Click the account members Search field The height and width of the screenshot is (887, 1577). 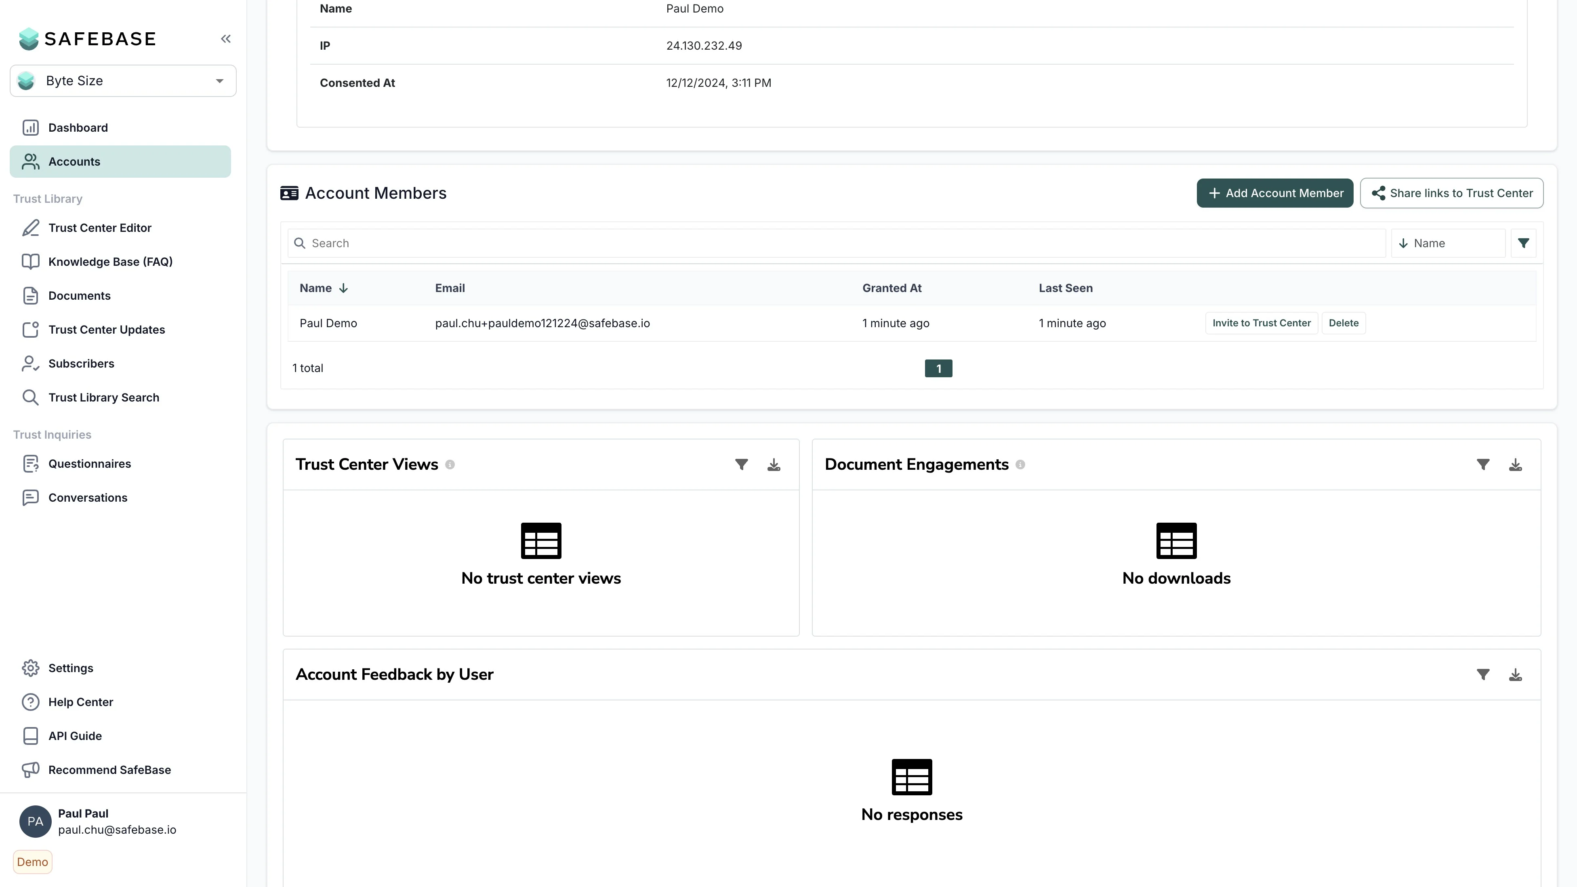tap(836, 243)
